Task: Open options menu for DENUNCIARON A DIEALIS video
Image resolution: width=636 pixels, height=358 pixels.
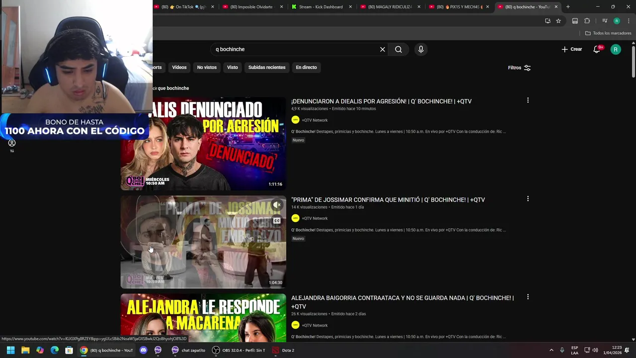Action: pyautogui.click(x=528, y=100)
